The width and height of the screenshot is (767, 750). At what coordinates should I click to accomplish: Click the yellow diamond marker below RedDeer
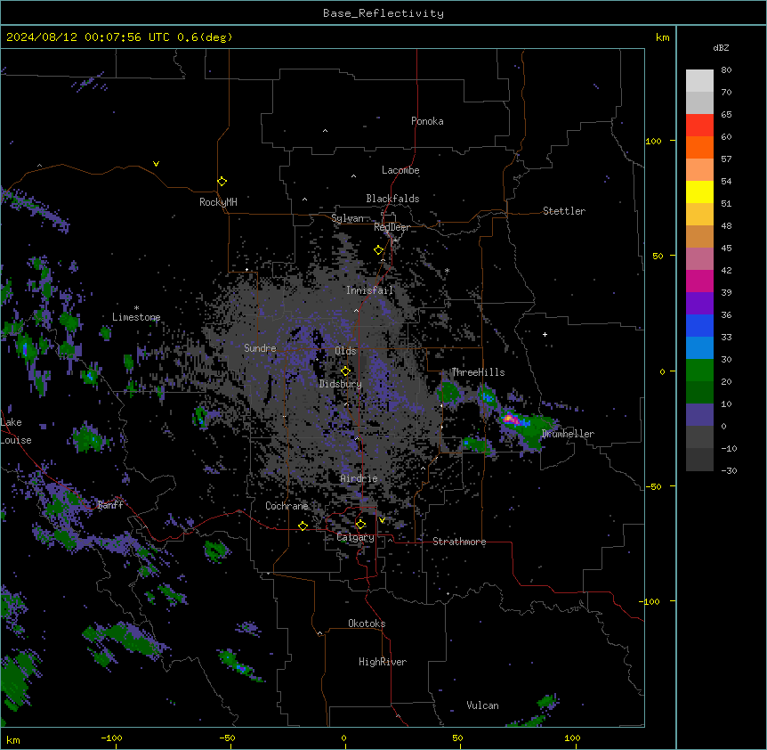pyautogui.click(x=378, y=250)
